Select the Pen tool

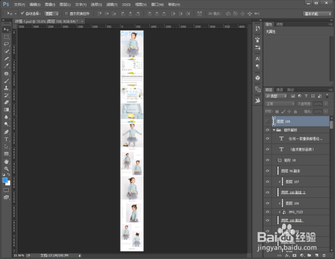pos(7,132)
